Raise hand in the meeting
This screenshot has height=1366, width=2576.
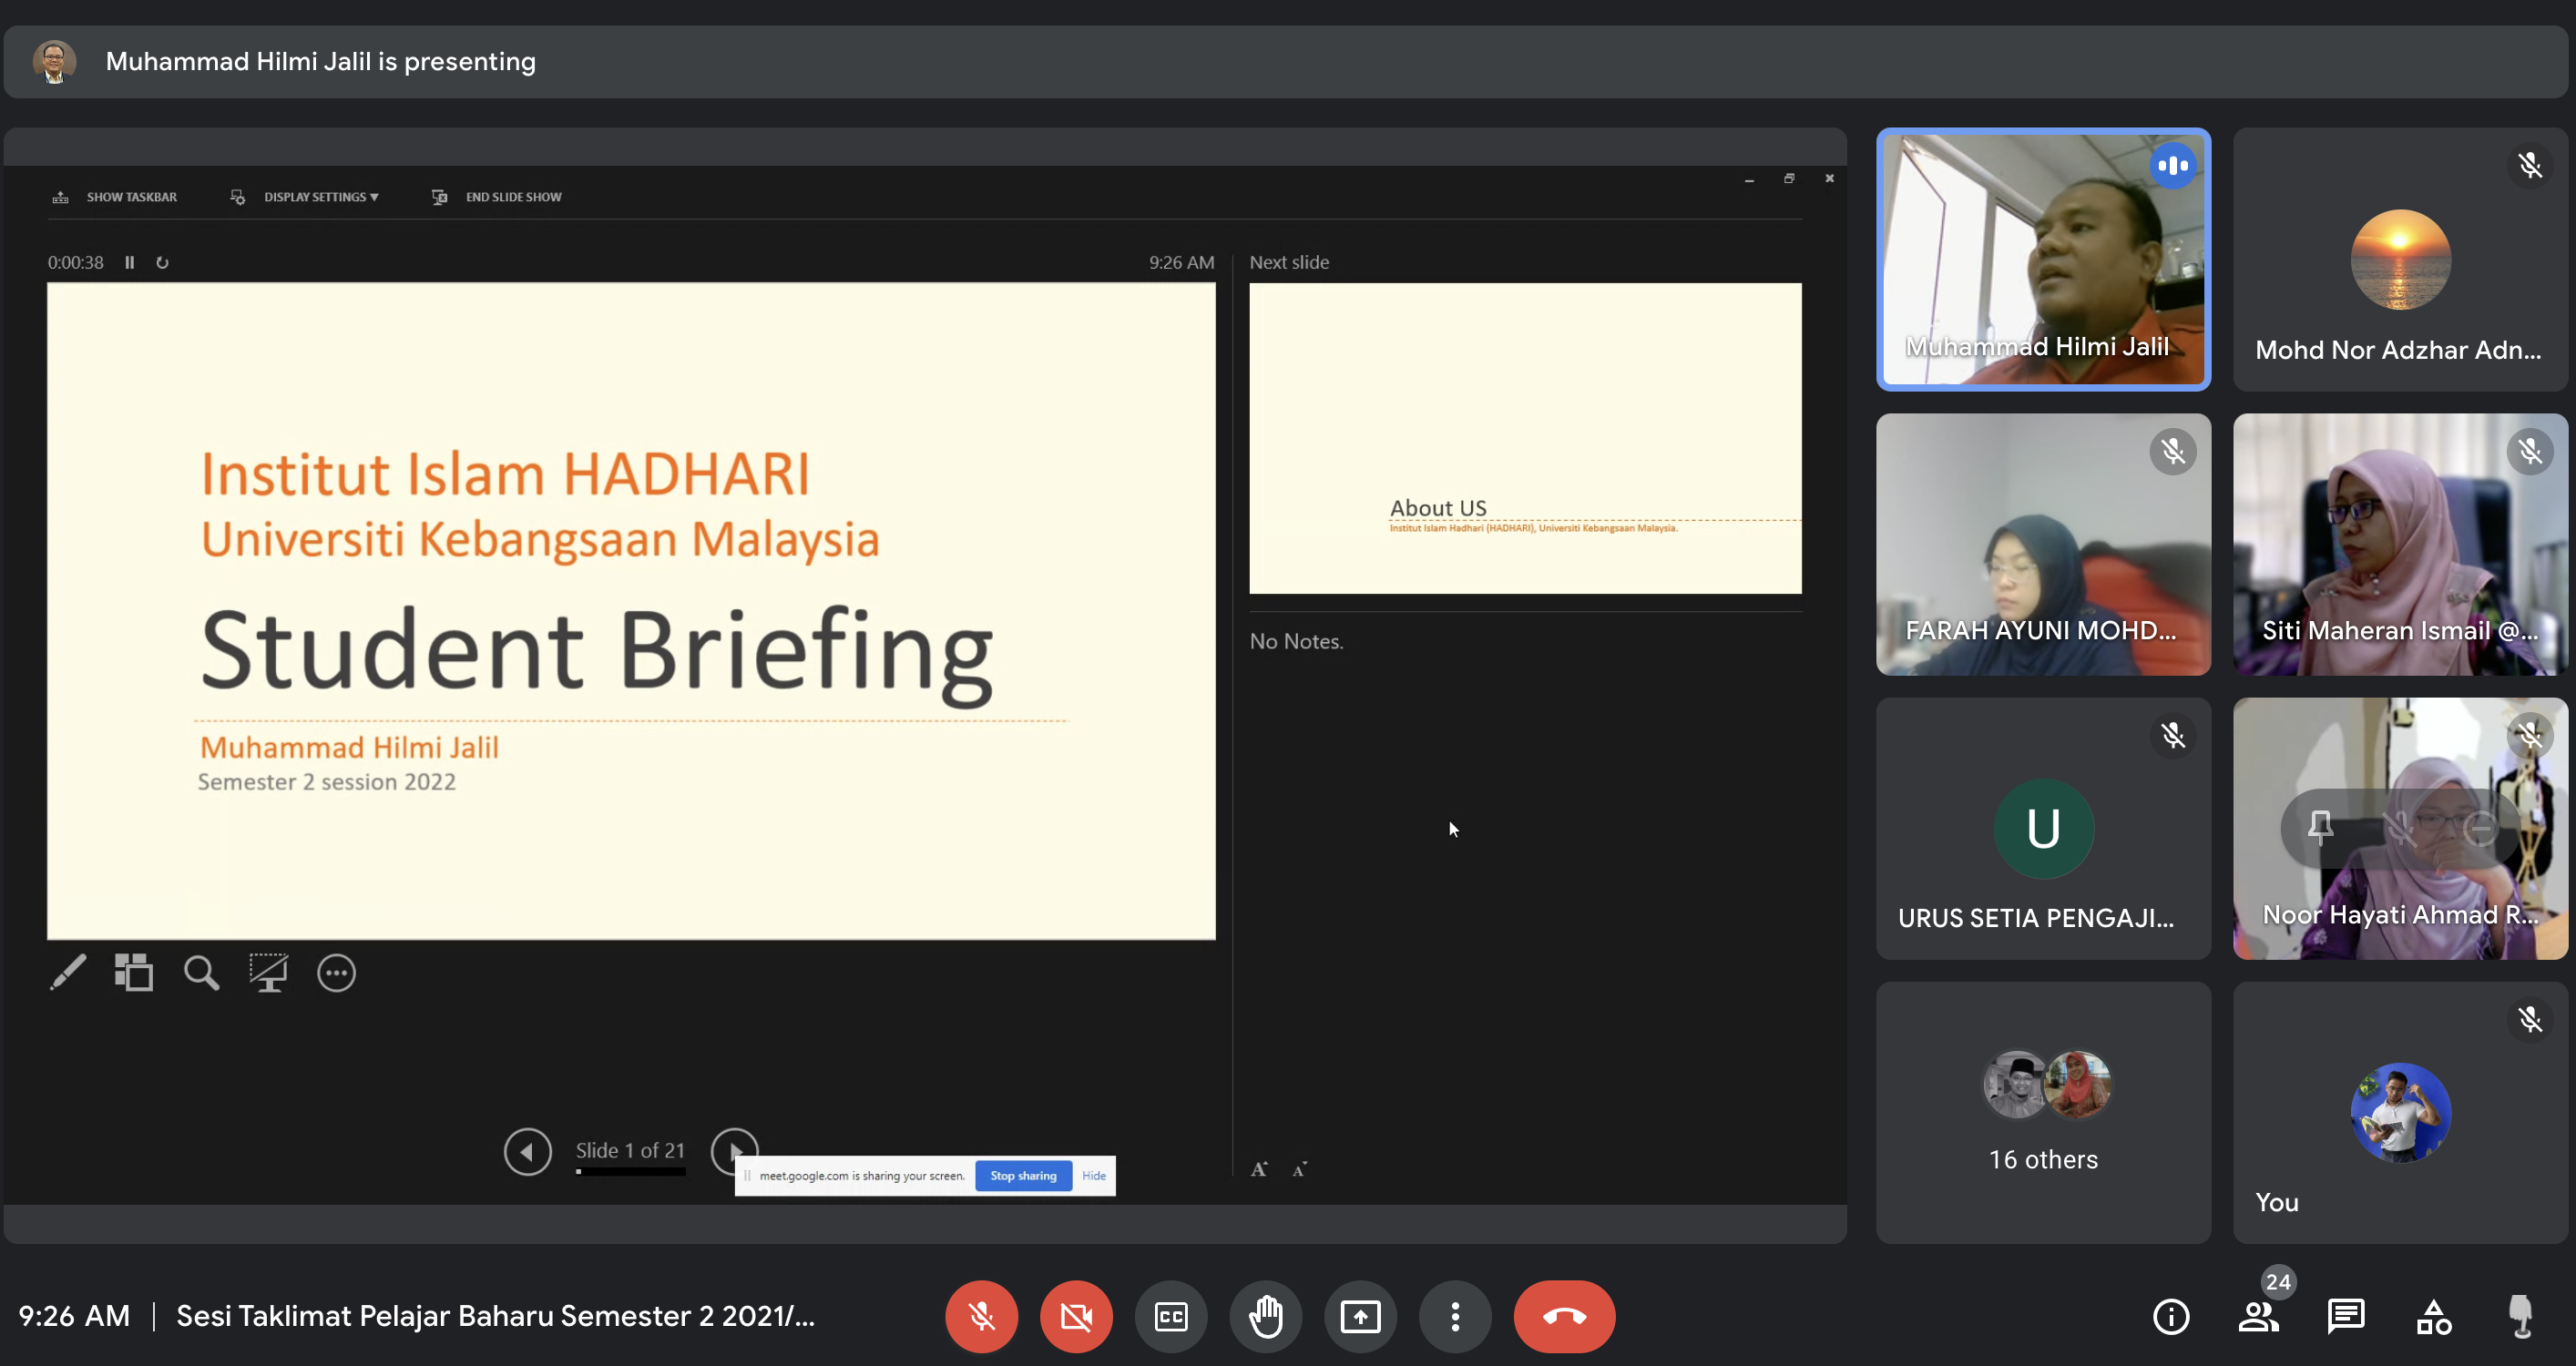pyautogui.click(x=1265, y=1316)
